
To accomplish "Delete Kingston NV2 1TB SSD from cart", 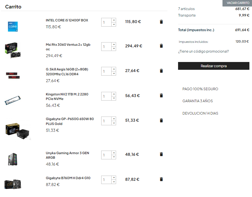I will click(x=161, y=95).
